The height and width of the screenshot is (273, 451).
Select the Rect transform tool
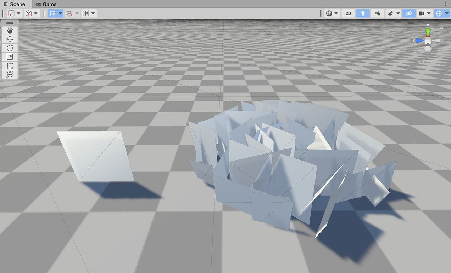[x=10, y=65]
